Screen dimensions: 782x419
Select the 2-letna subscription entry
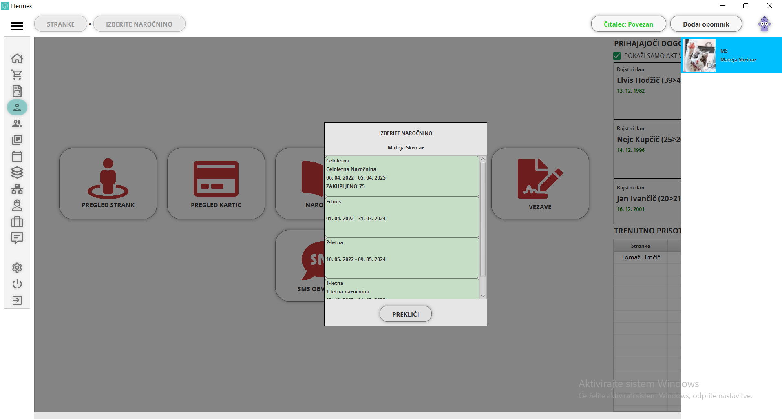(402, 258)
